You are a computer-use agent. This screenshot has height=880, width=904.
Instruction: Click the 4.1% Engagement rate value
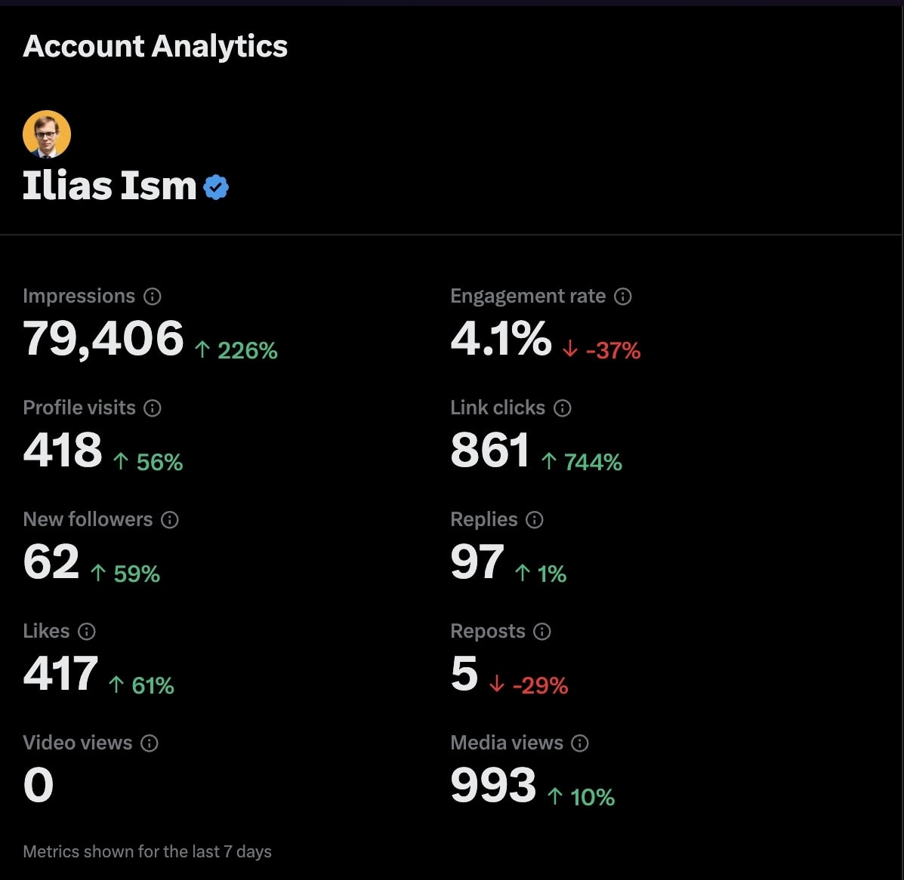(x=501, y=339)
